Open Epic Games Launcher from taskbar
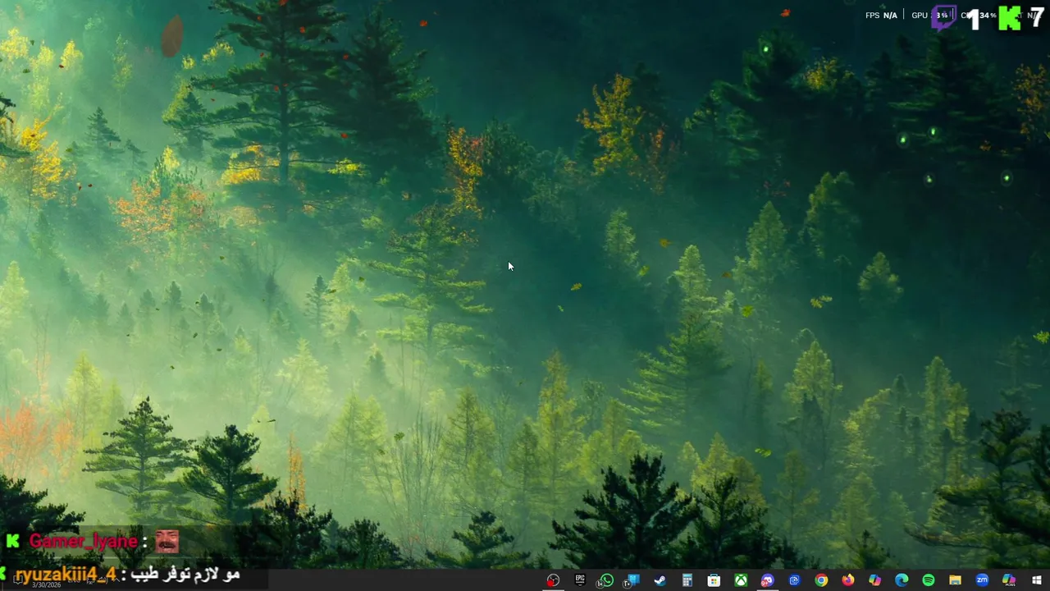 pos(580,580)
